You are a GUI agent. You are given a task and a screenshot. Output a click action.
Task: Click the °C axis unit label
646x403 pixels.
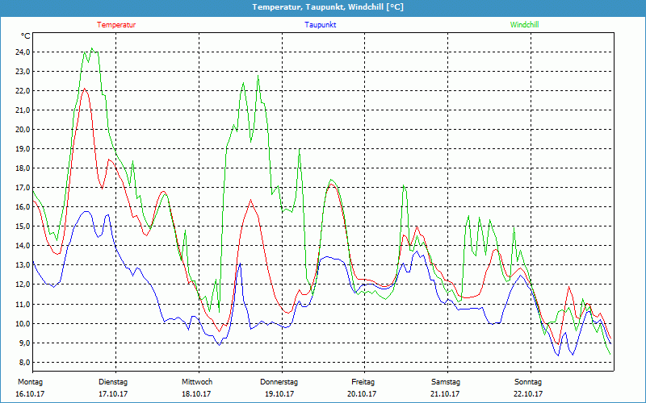click(x=26, y=36)
